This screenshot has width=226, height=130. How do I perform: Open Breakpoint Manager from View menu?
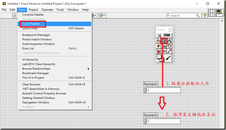click(x=55, y=35)
